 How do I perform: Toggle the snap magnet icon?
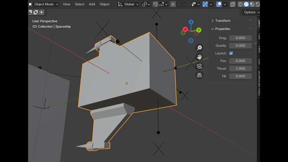[156, 4]
